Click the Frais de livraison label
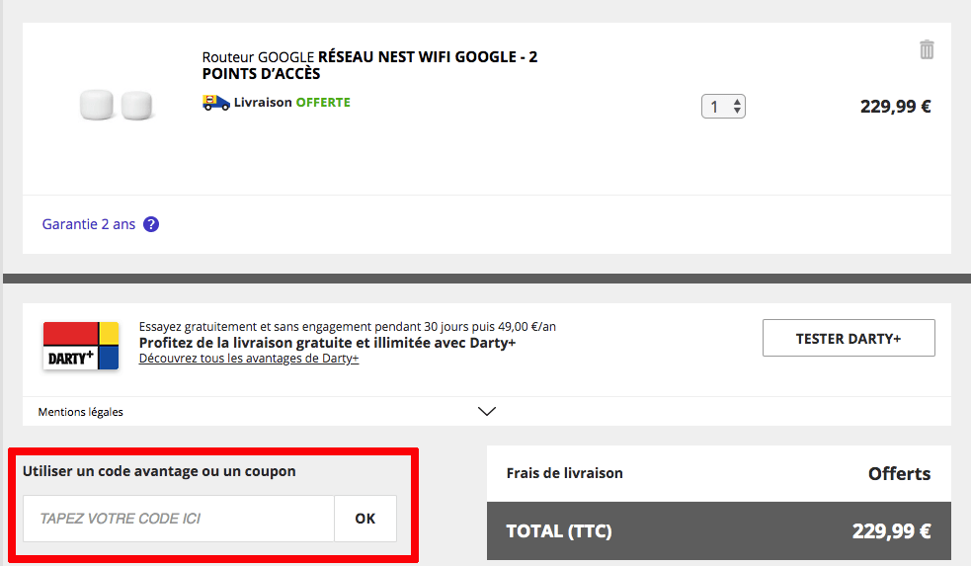971x566 pixels. click(565, 473)
